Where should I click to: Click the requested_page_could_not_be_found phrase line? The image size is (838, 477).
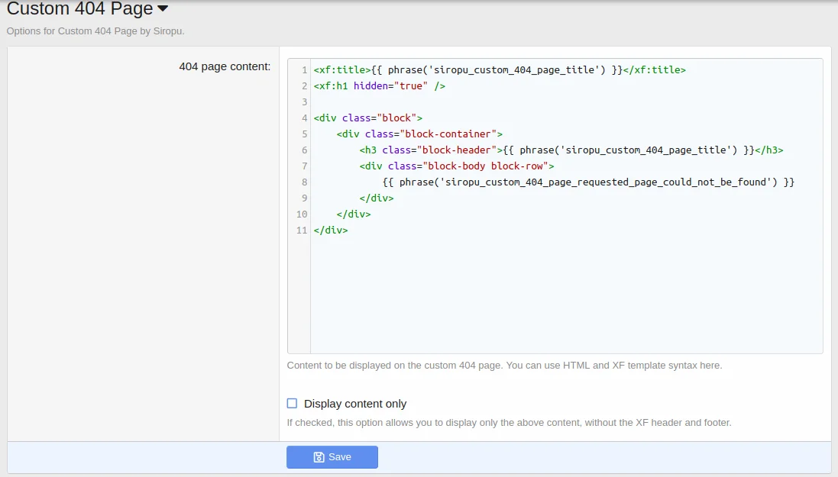588,182
